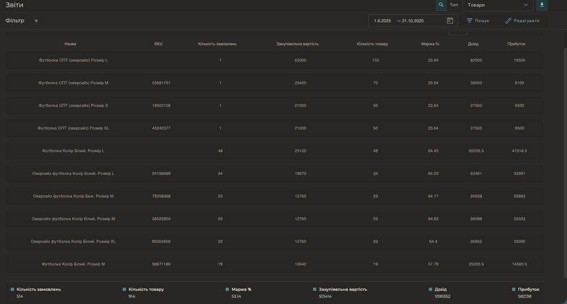The height and width of the screenshot is (304, 567).
Task: Click the Кількість товару column header
Action: pos(372,44)
